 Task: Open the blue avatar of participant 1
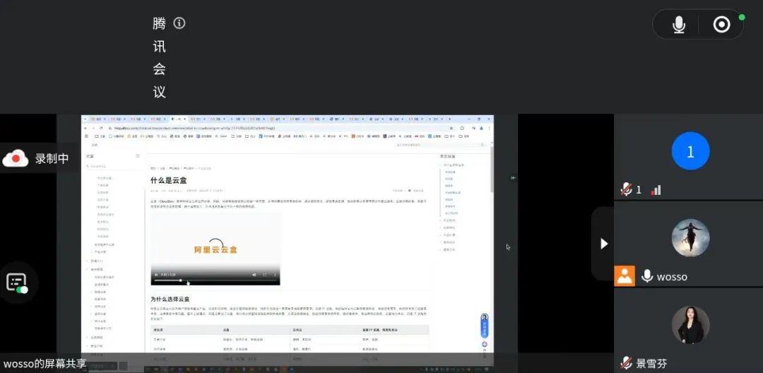coord(690,151)
